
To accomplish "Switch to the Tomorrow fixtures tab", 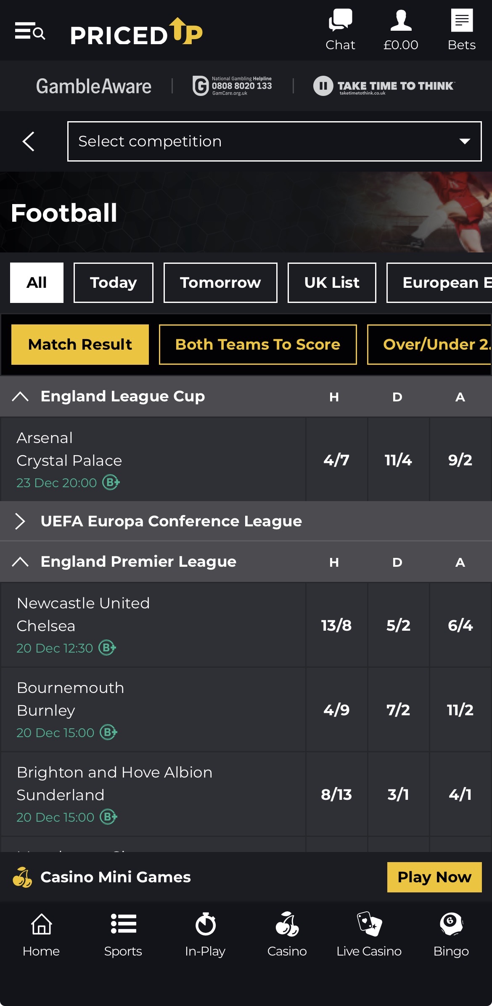I will (220, 282).
